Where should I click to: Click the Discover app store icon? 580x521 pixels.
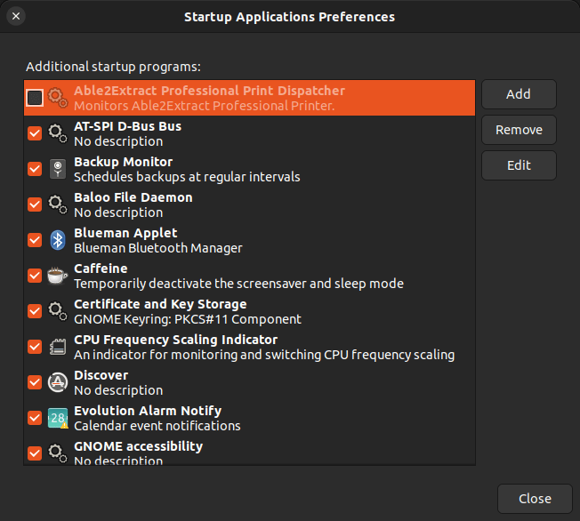(58, 382)
